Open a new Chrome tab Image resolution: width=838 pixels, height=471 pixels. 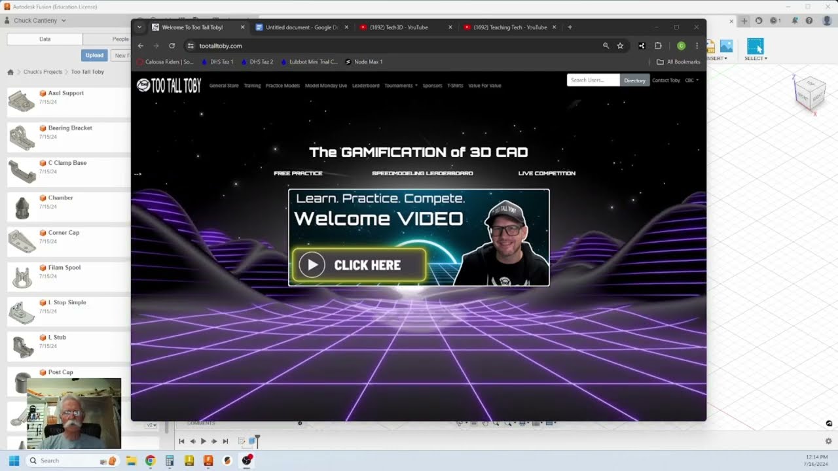(x=570, y=27)
